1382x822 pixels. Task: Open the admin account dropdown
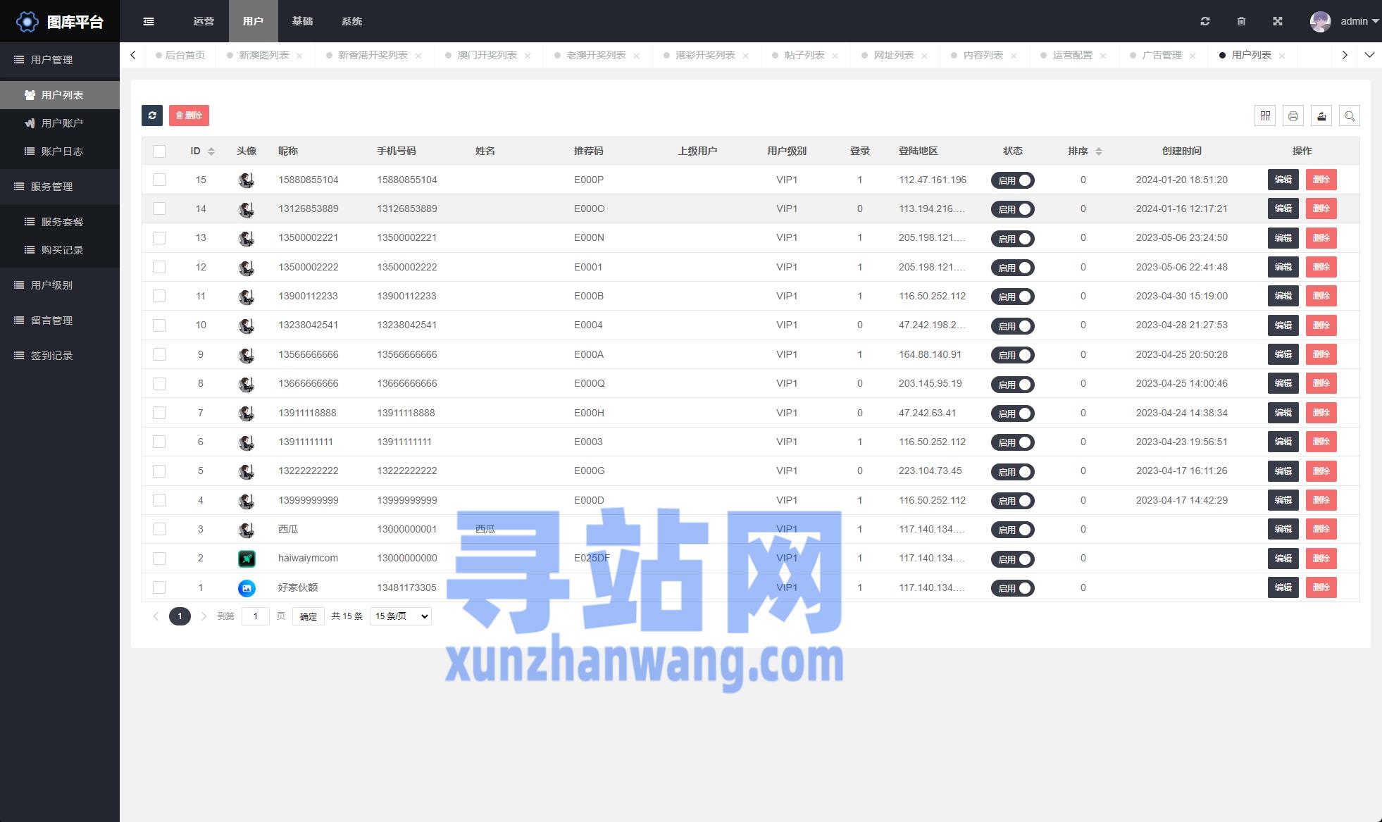point(1352,21)
